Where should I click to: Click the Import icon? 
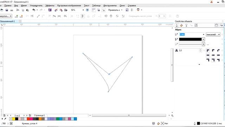[56, 10]
